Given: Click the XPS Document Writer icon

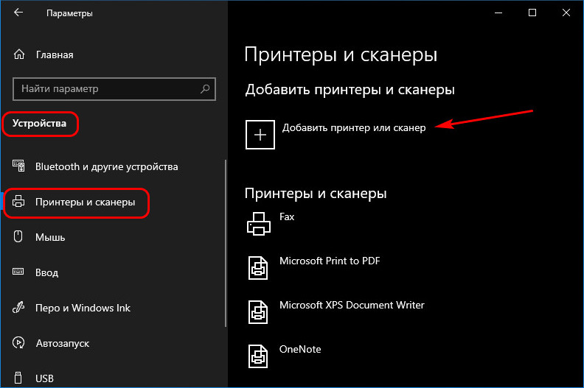Looking at the screenshot, I should click(x=258, y=311).
